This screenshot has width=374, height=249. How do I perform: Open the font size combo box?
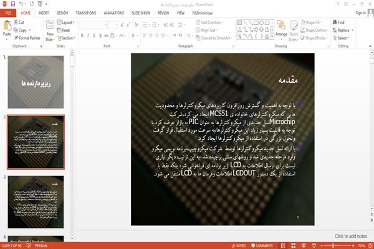tap(113, 24)
